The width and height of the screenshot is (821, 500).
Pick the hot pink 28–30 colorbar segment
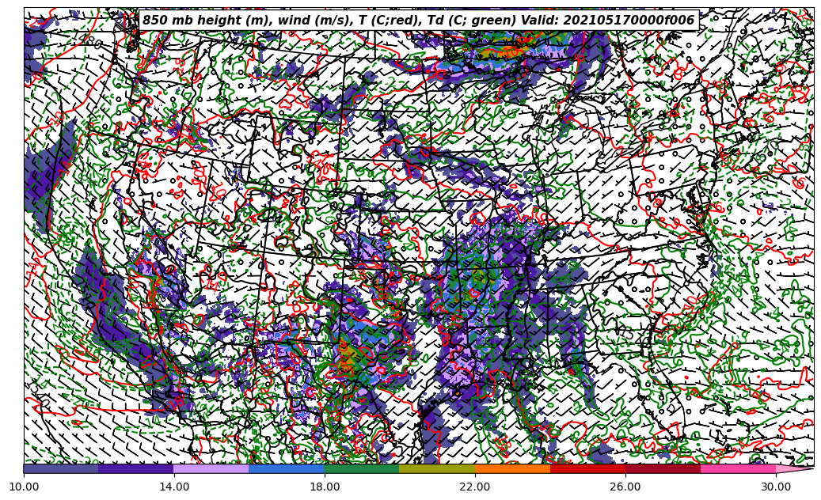(738, 468)
